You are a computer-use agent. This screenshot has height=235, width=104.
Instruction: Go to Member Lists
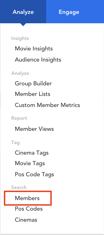(33, 94)
